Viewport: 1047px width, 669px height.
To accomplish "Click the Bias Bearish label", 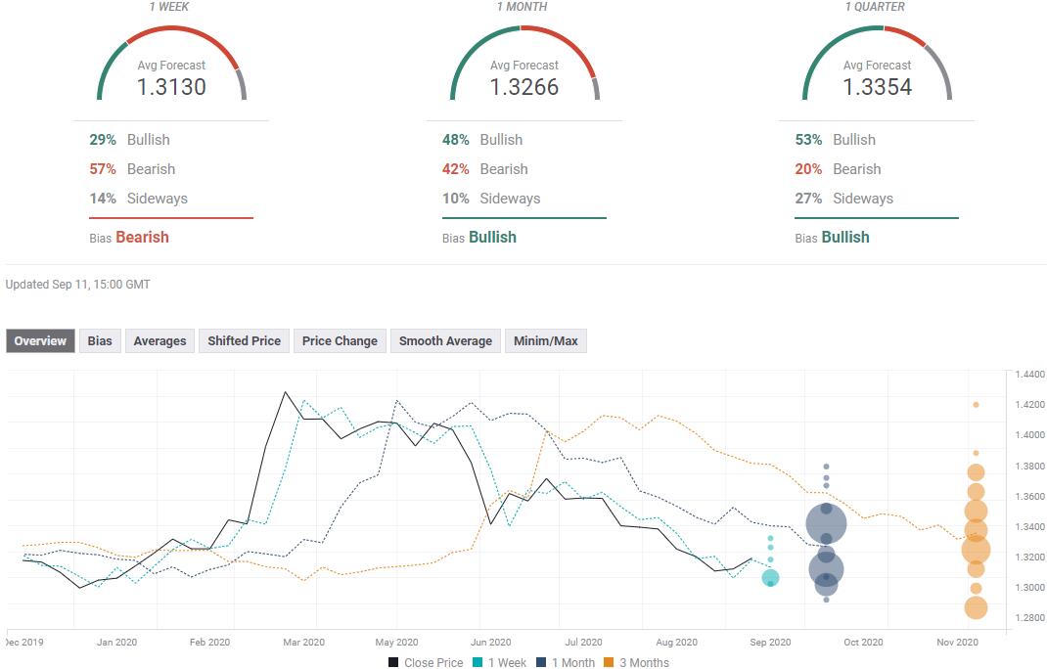I will (129, 237).
